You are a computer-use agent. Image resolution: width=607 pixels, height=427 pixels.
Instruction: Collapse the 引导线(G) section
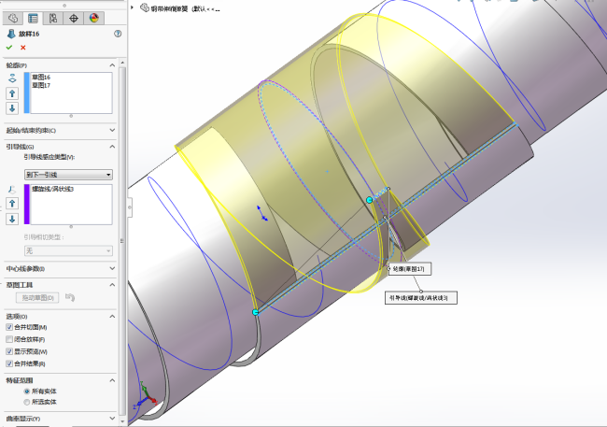pos(112,147)
